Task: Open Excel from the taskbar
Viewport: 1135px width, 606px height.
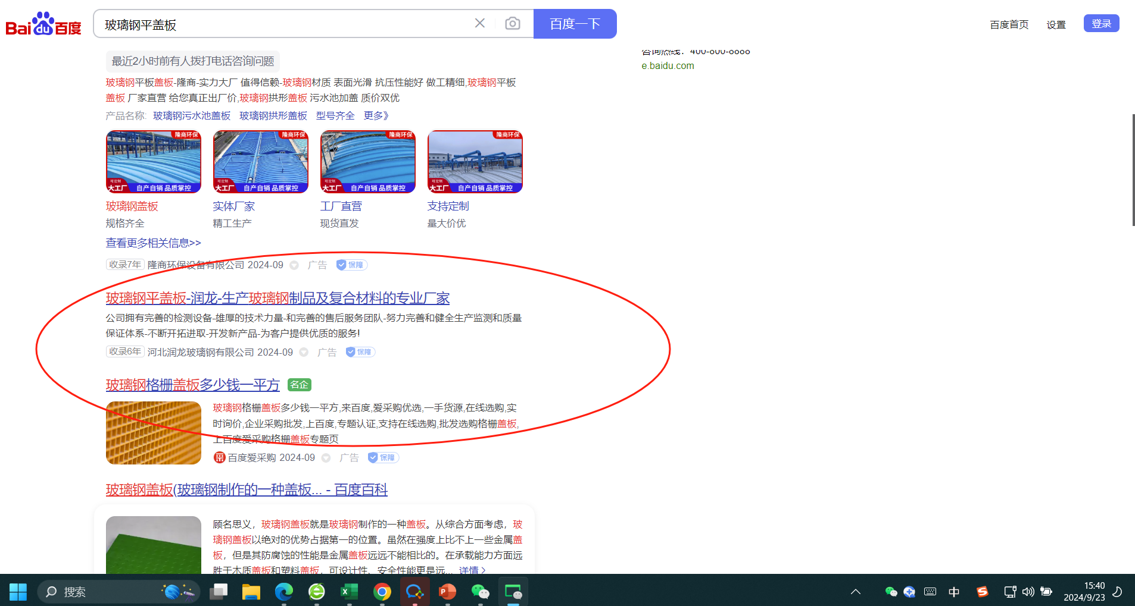Action: coord(349,591)
